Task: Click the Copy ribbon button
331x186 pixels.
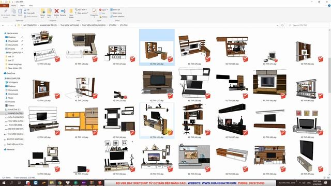Action: pyautogui.click(x=13, y=12)
